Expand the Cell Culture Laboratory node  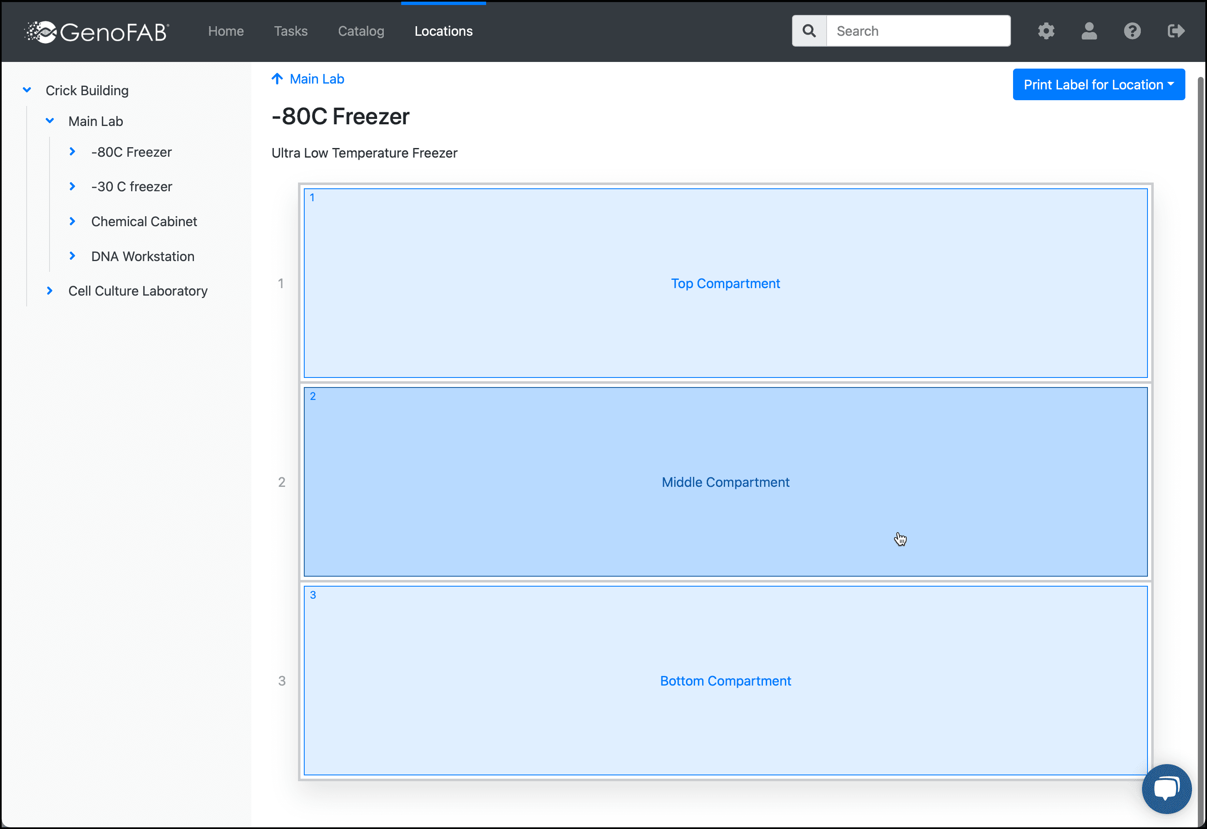pos(50,291)
